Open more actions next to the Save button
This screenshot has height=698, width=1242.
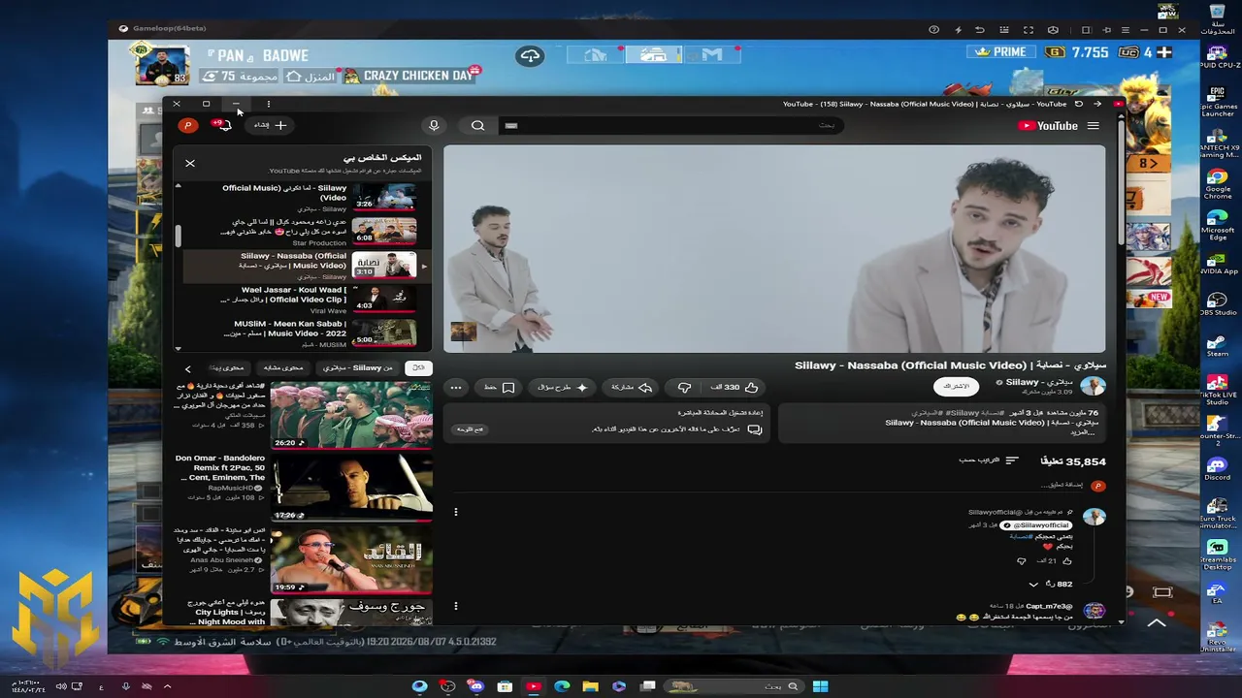pos(456,388)
